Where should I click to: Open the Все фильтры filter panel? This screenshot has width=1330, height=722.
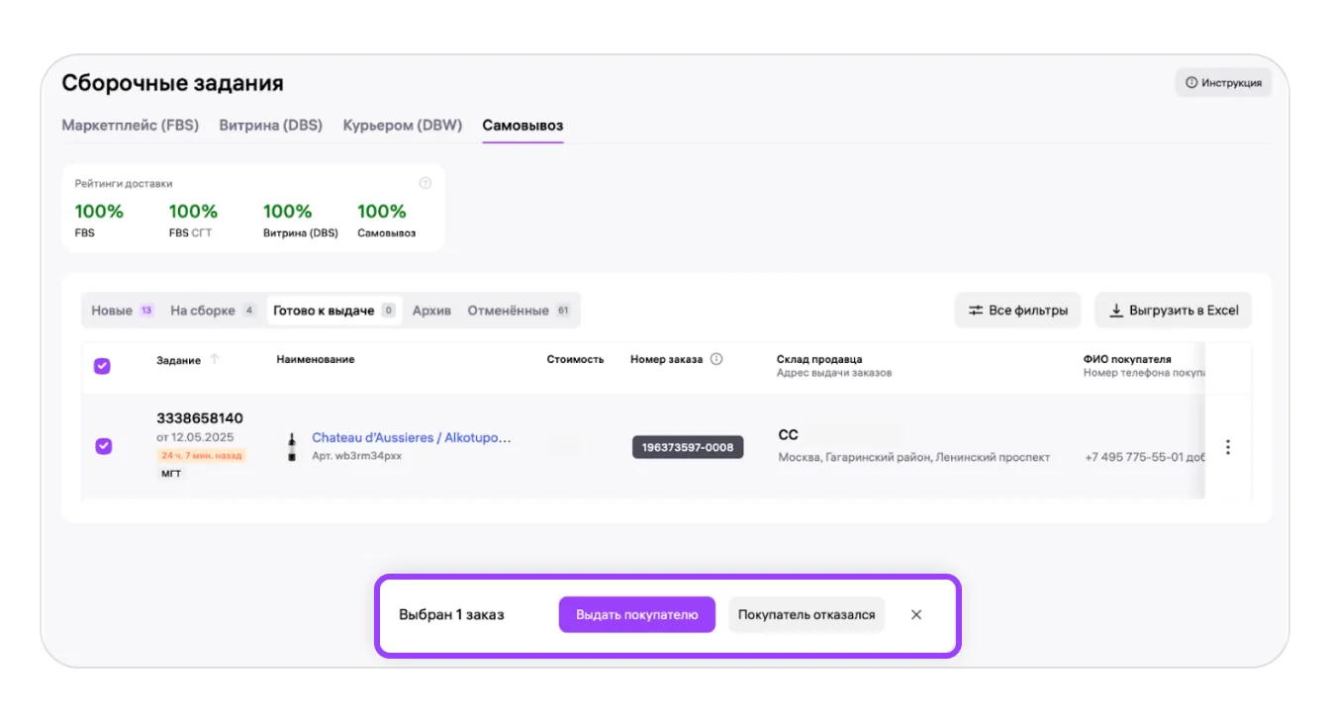coord(1017,311)
